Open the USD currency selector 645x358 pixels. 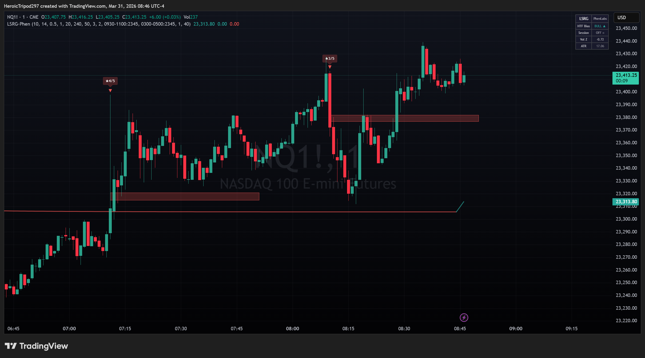[x=626, y=18]
